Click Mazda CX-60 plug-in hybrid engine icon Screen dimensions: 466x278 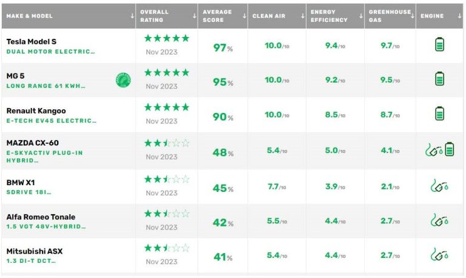click(439, 149)
